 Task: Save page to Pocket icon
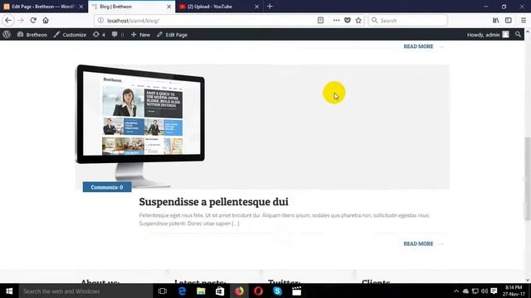(347, 20)
